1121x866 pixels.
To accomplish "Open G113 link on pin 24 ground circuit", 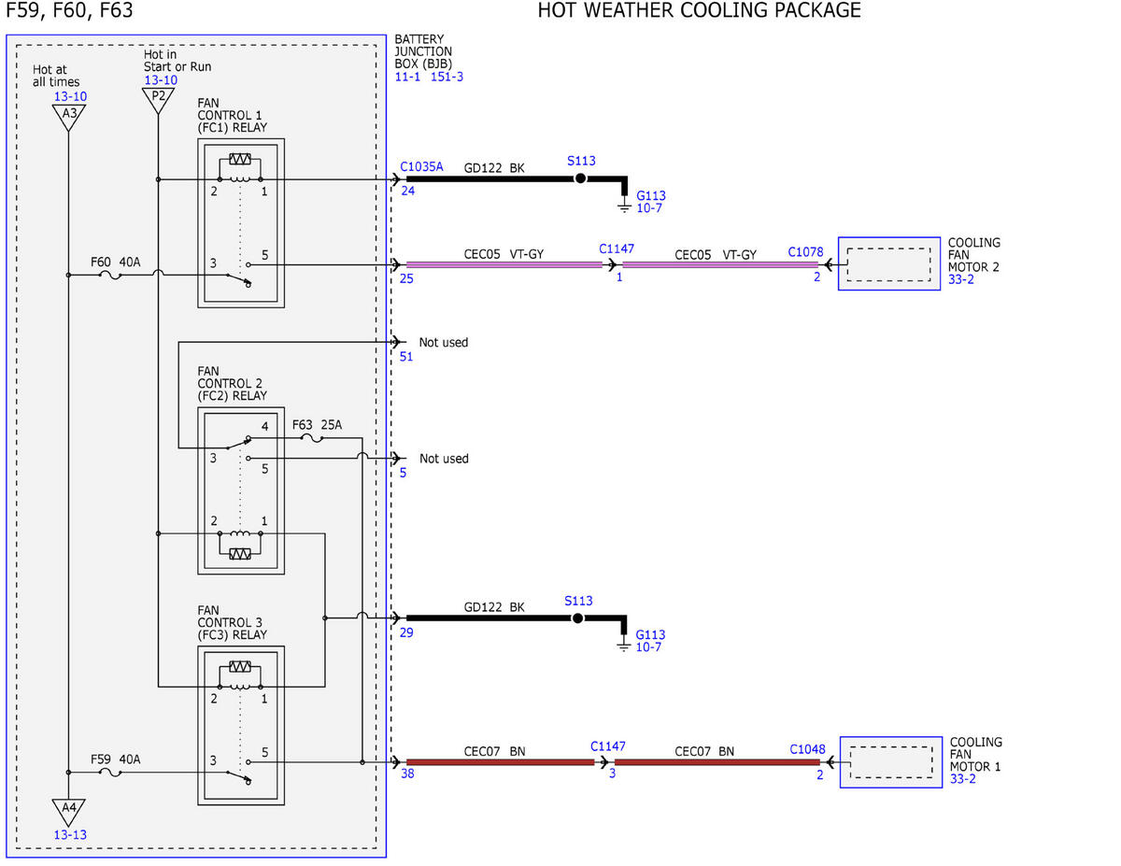I will click(651, 195).
